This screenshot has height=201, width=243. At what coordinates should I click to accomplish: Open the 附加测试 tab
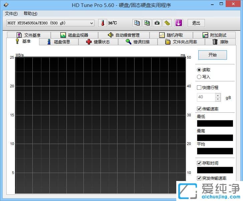point(214,35)
